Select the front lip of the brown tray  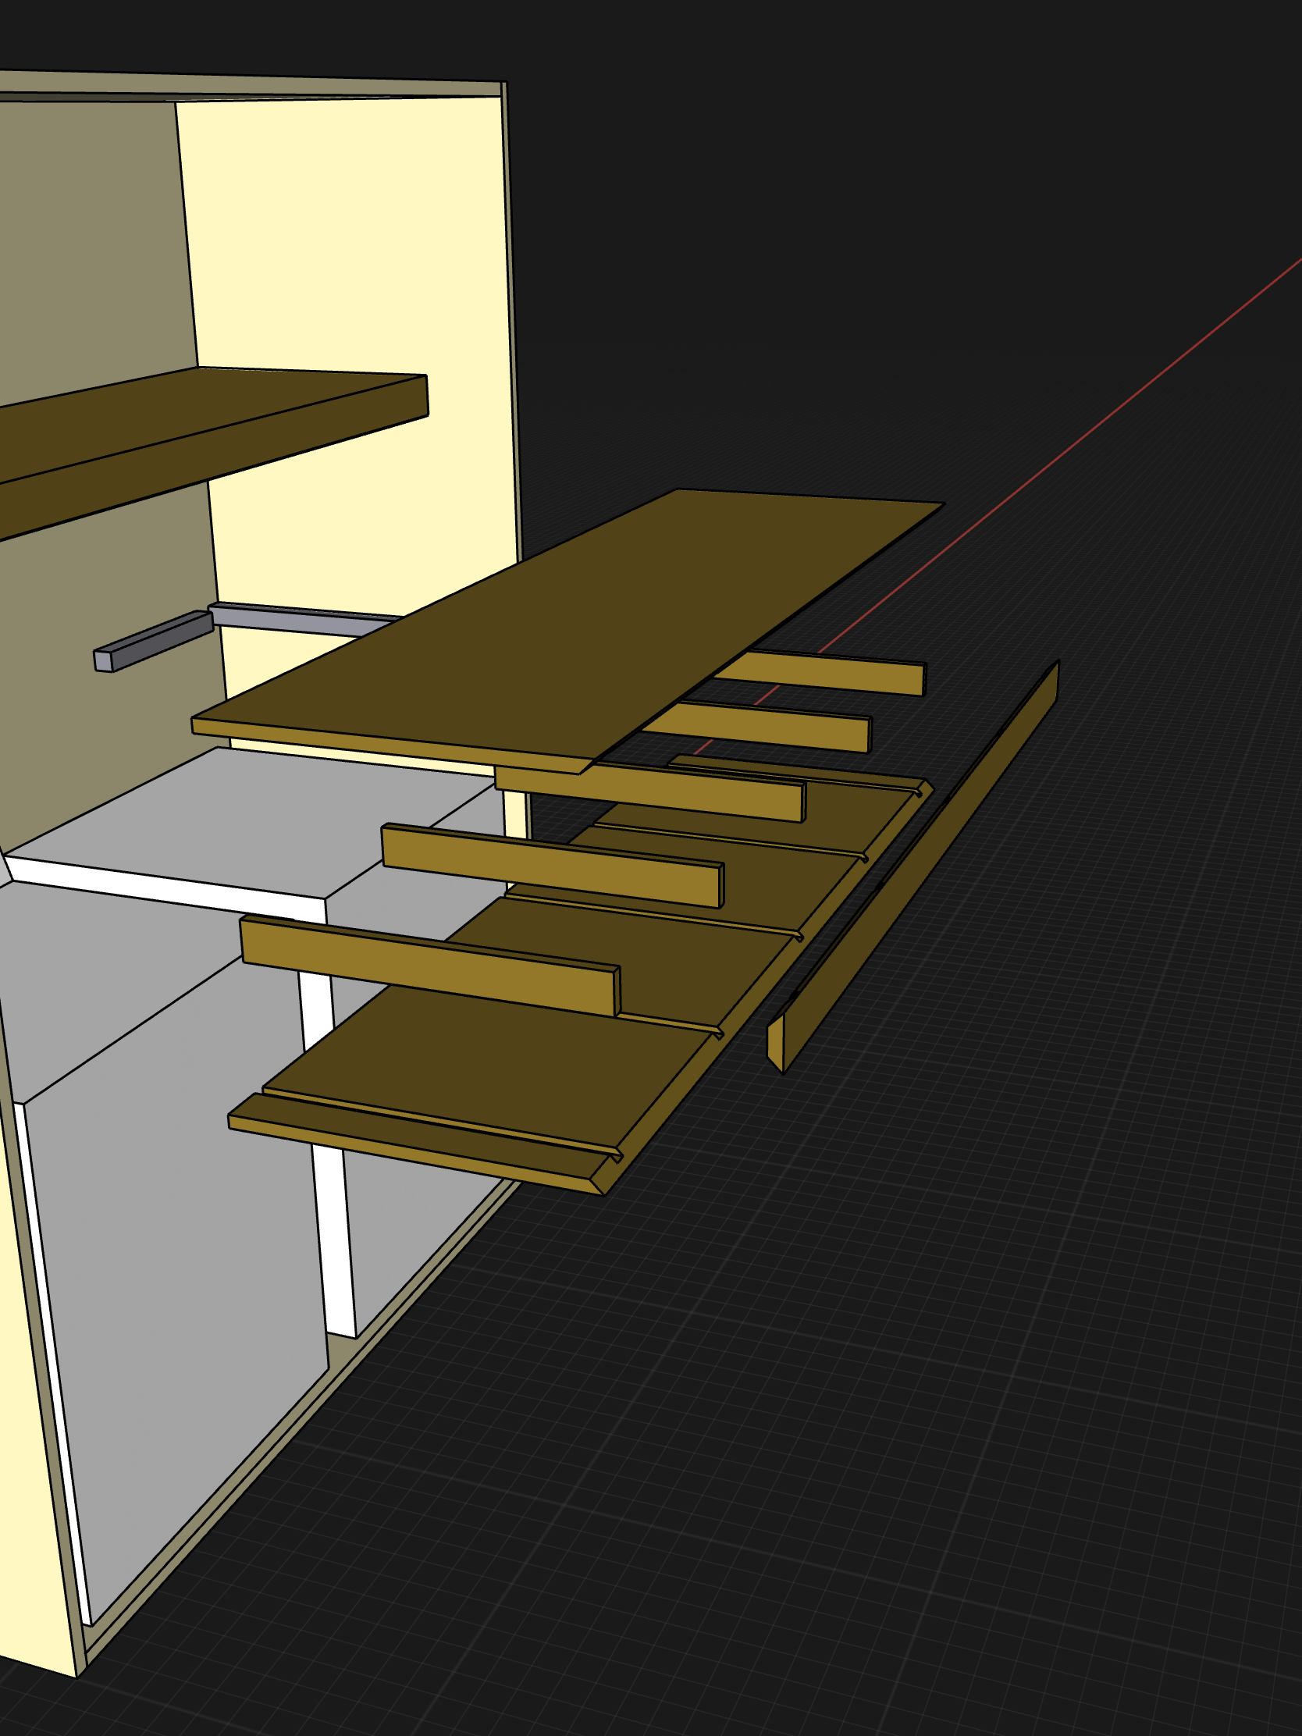click(416, 1147)
